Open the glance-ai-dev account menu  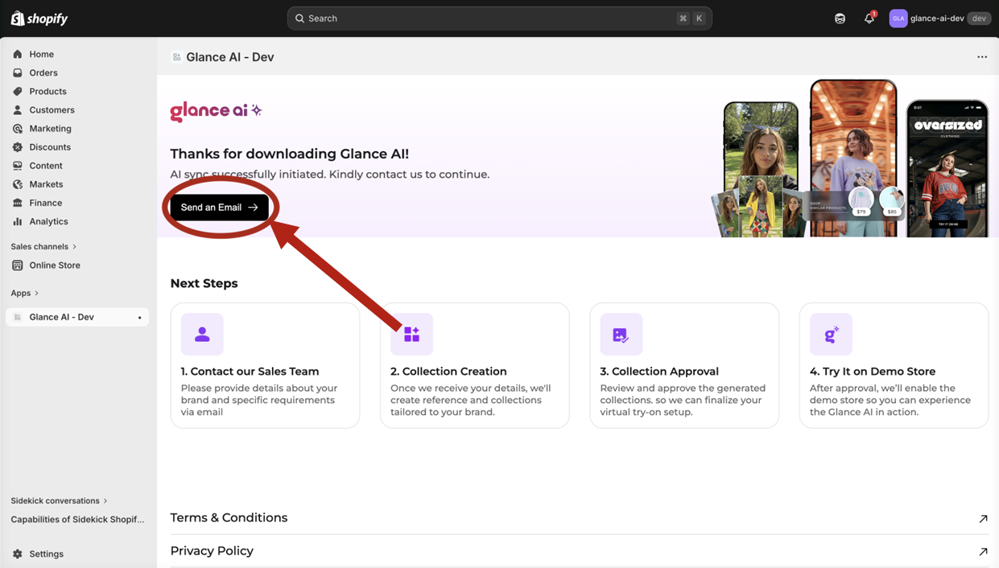(x=939, y=19)
